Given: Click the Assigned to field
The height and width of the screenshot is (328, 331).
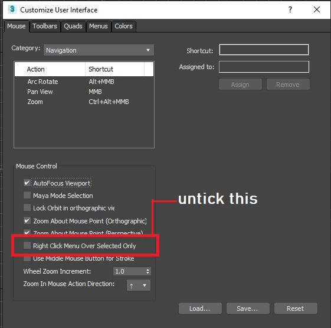Looking at the screenshot, I should point(264,67).
